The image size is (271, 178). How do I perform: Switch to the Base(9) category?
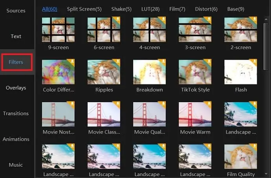(x=236, y=9)
